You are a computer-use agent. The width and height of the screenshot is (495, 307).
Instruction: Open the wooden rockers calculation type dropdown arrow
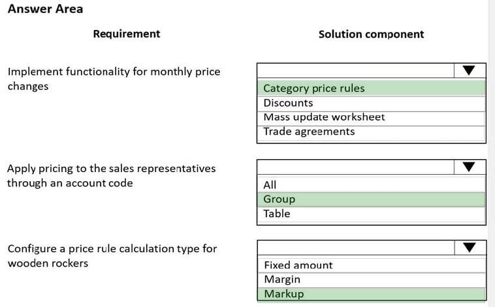(470, 248)
